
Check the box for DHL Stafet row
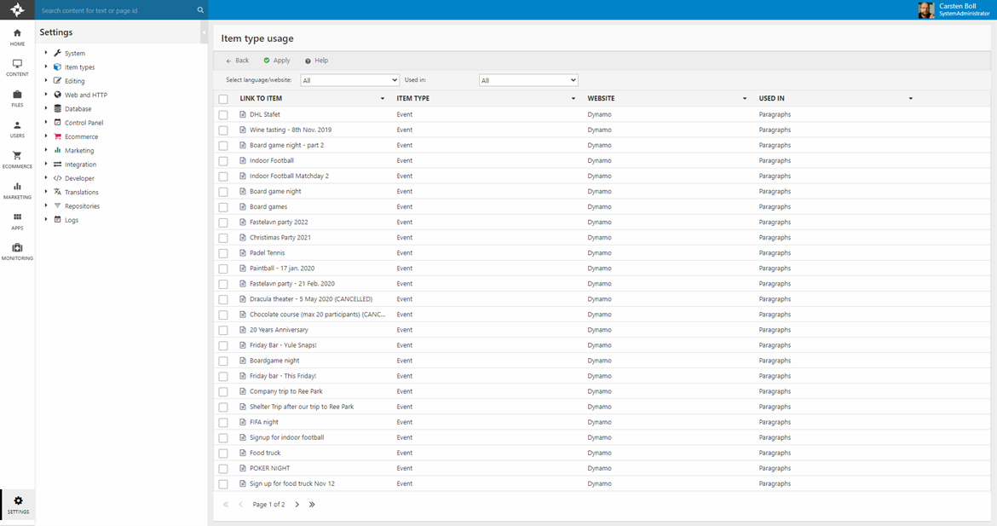(x=223, y=115)
